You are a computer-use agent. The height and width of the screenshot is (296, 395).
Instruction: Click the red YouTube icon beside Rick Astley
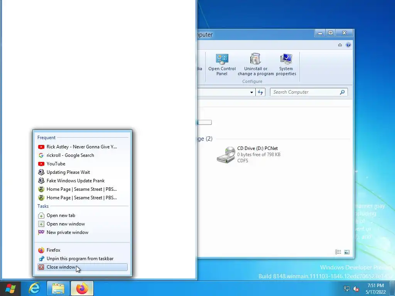pos(41,147)
